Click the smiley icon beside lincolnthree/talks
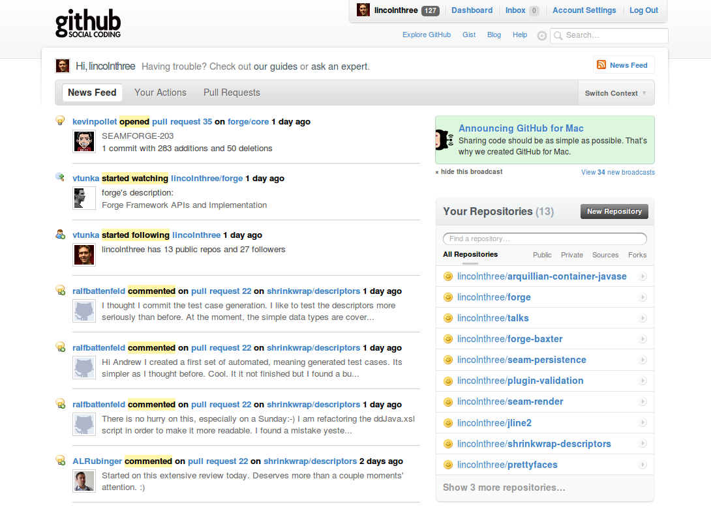The height and width of the screenshot is (509, 711). (x=448, y=318)
